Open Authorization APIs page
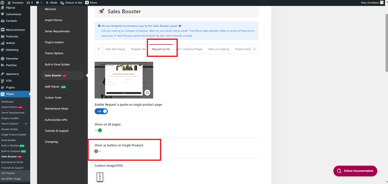Image resolution: width=388 pixels, height=184 pixels. pos(56,120)
